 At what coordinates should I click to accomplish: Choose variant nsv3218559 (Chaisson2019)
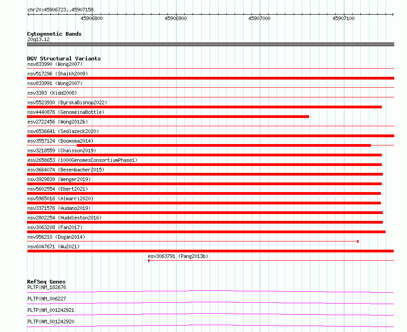pyautogui.click(x=62, y=150)
